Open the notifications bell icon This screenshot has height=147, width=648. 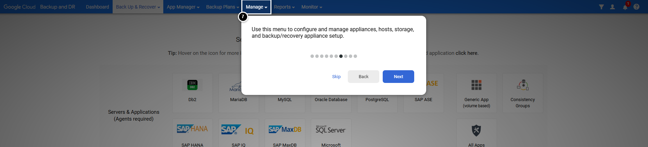coord(625,7)
